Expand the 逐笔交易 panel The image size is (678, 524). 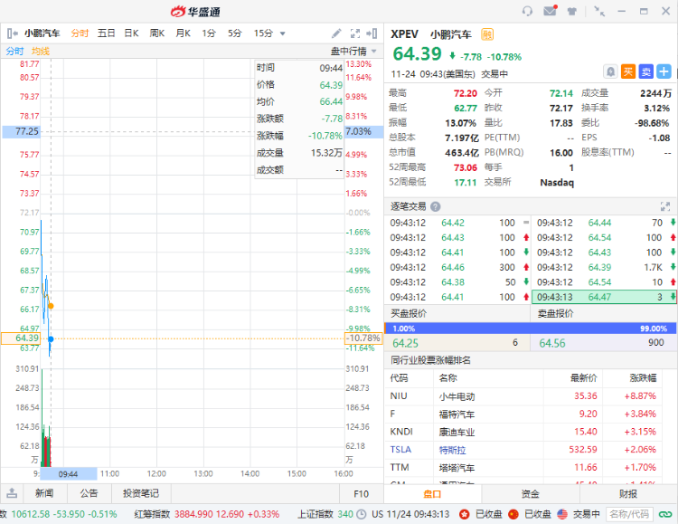click(x=665, y=206)
